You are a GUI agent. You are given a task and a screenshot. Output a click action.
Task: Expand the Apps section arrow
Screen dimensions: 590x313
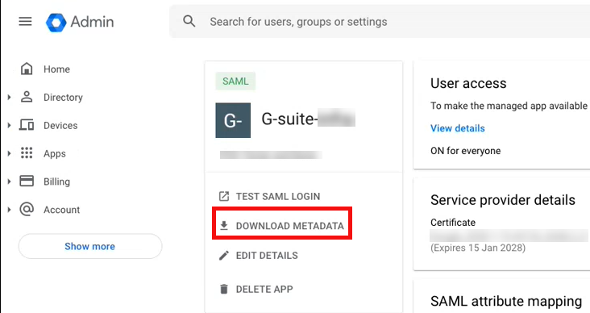pyautogui.click(x=9, y=153)
